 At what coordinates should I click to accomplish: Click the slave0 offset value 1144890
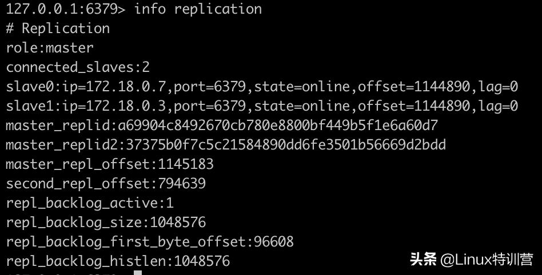pyautogui.click(x=442, y=87)
